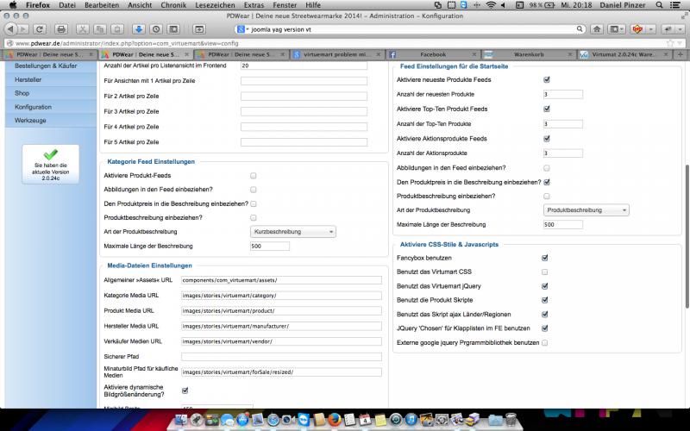This screenshot has height=431, width=690.
Task: Open the Downloads arrow icon in toolbar
Action: point(140,29)
